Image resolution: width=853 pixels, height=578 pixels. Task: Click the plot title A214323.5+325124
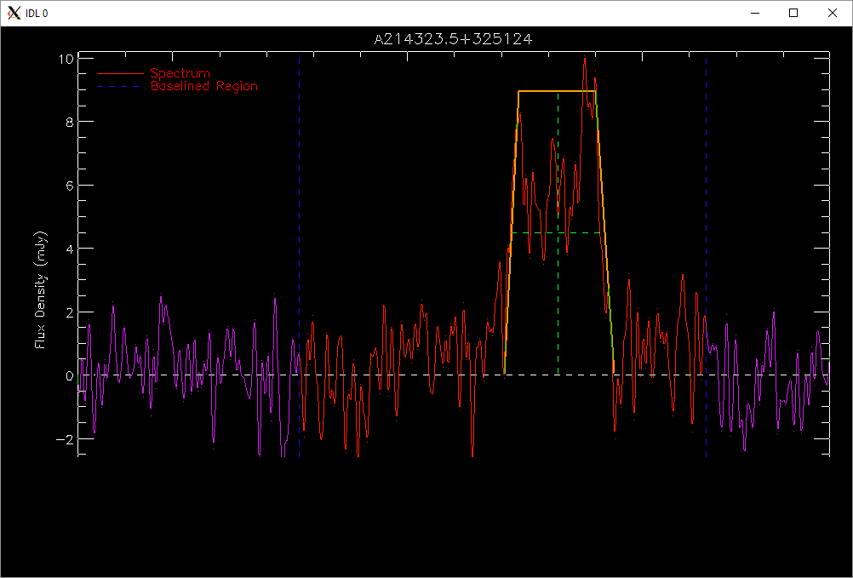(x=453, y=39)
